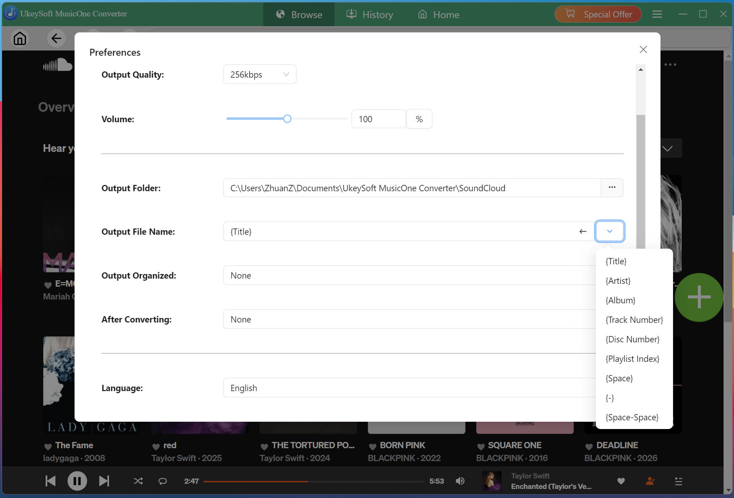The image size is (734, 498).
Task: Open the hamburger menu icon
Action: (657, 14)
